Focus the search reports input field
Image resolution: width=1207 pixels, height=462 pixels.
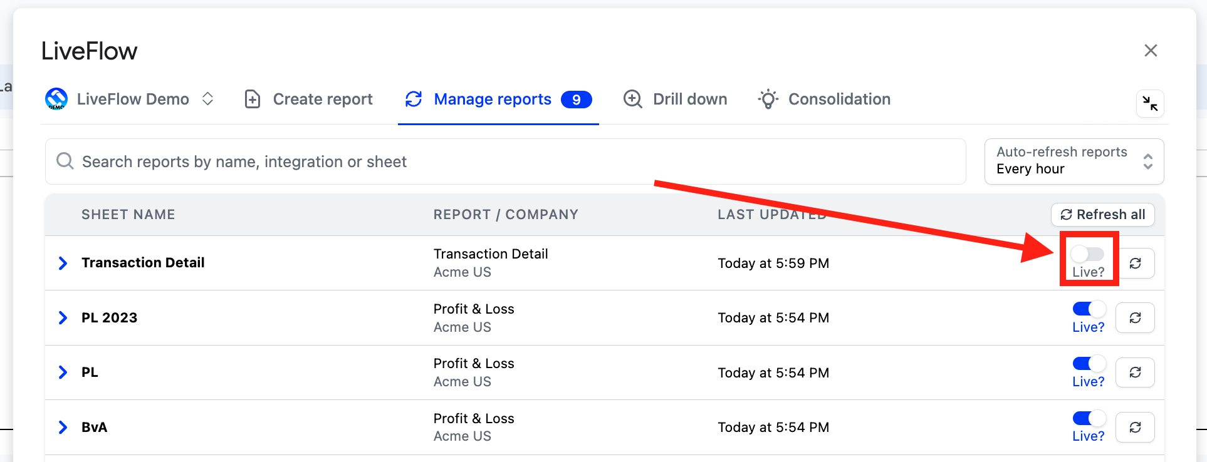click(505, 162)
